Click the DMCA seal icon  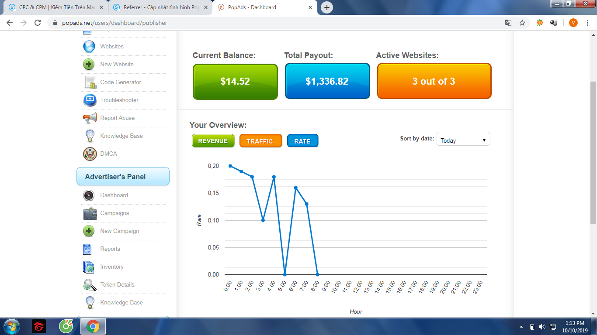pos(90,154)
